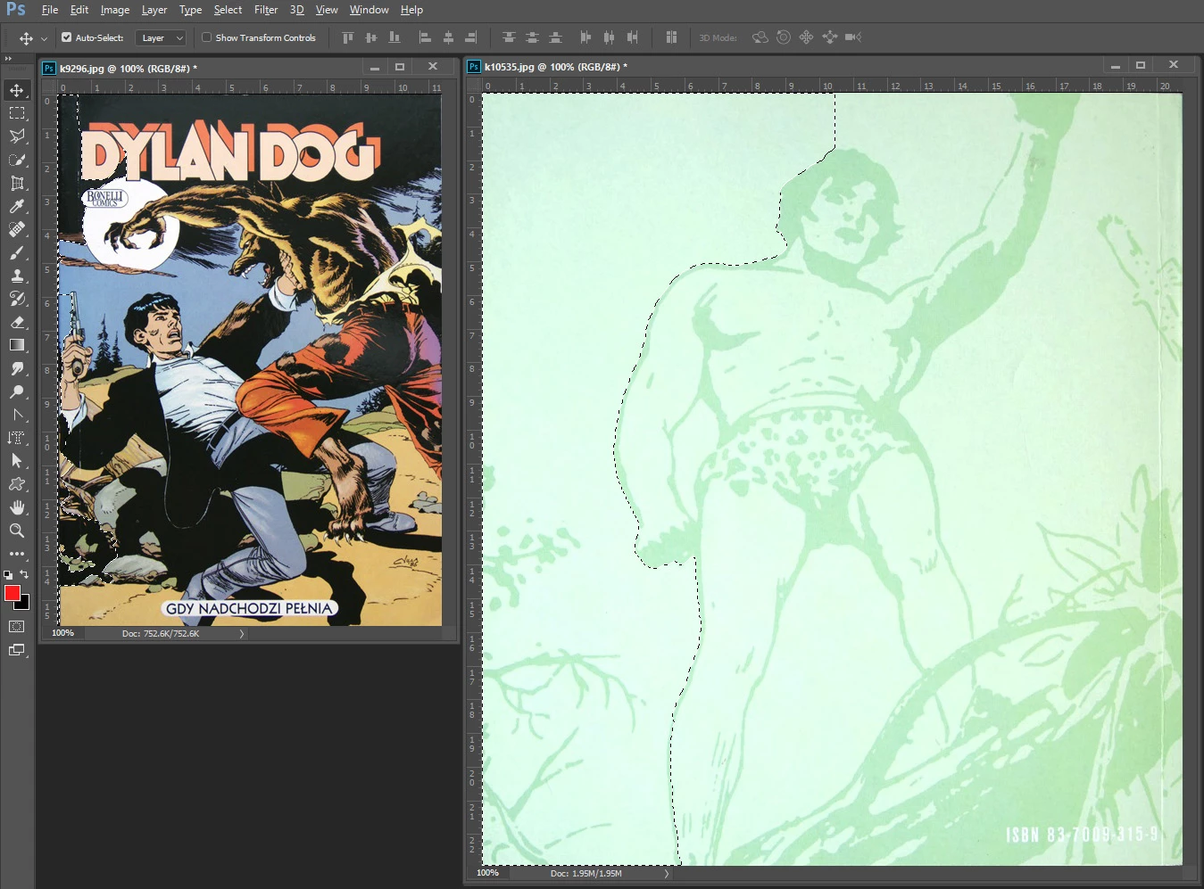Expand the k9296.jpg status bar info arrow
The width and height of the screenshot is (1204, 889).
[x=242, y=634]
